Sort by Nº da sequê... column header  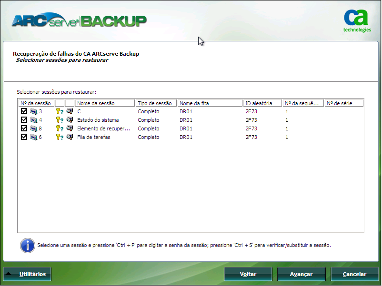tap(303, 103)
